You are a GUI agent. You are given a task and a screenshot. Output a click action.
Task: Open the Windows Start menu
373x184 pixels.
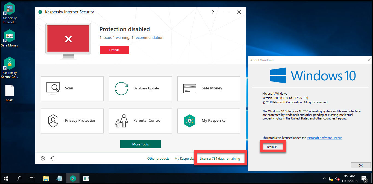[6, 179]
